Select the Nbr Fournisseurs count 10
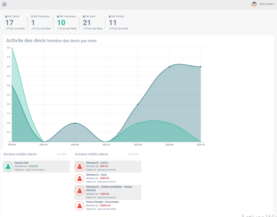The image size is (277, 217). coord(61,22)
